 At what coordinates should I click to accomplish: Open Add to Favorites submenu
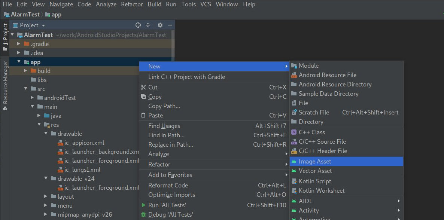point(215,175)
